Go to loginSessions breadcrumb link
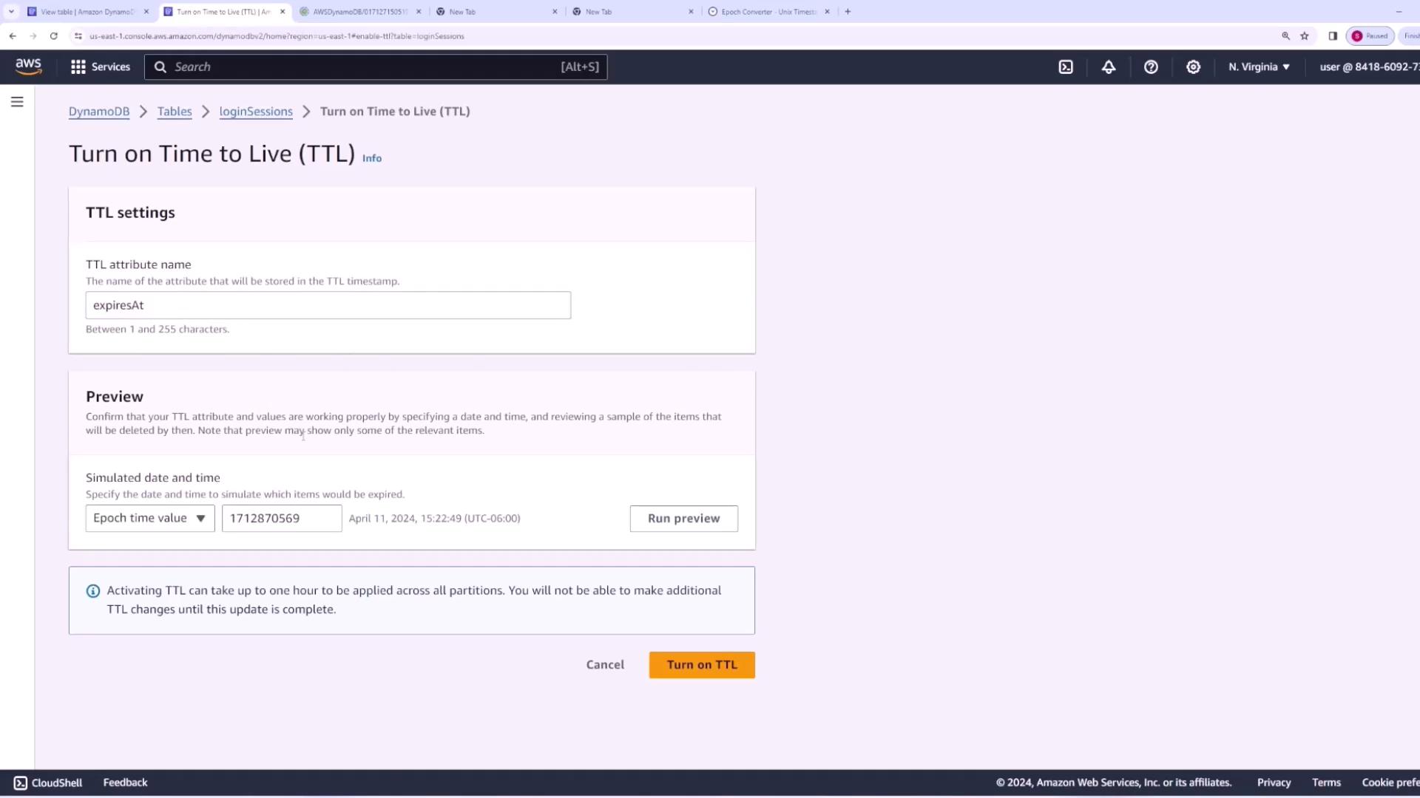 [256, 112]
